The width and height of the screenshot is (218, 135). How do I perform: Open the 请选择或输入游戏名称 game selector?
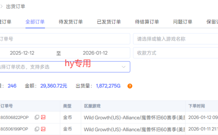coord(176,39)
